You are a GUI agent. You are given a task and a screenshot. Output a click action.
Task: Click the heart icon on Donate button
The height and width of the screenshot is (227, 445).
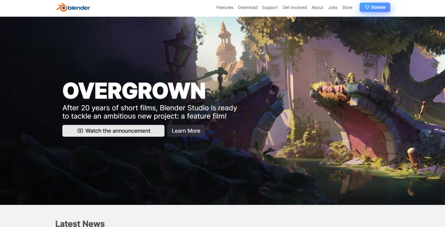click(x=367, y=7)
